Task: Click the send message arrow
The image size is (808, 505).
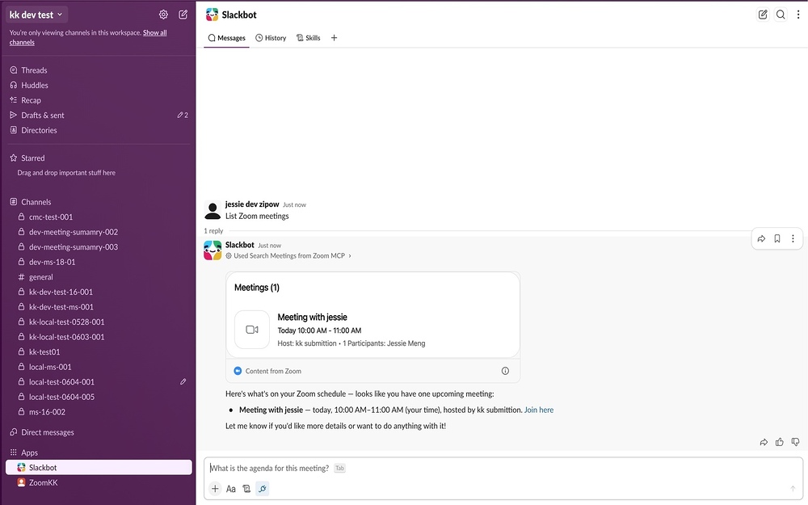Action: click(x=793, y=489)
